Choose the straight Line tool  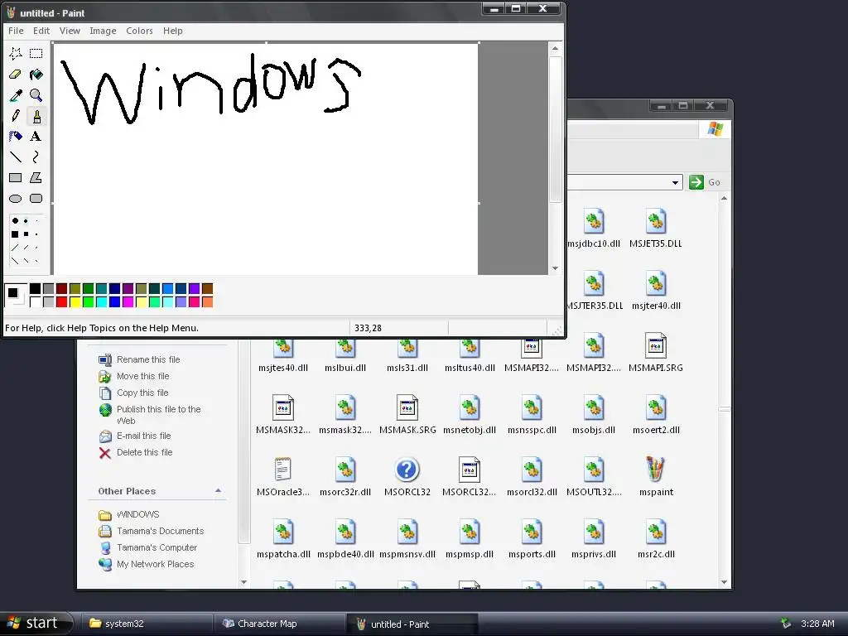tap(16, 157)
